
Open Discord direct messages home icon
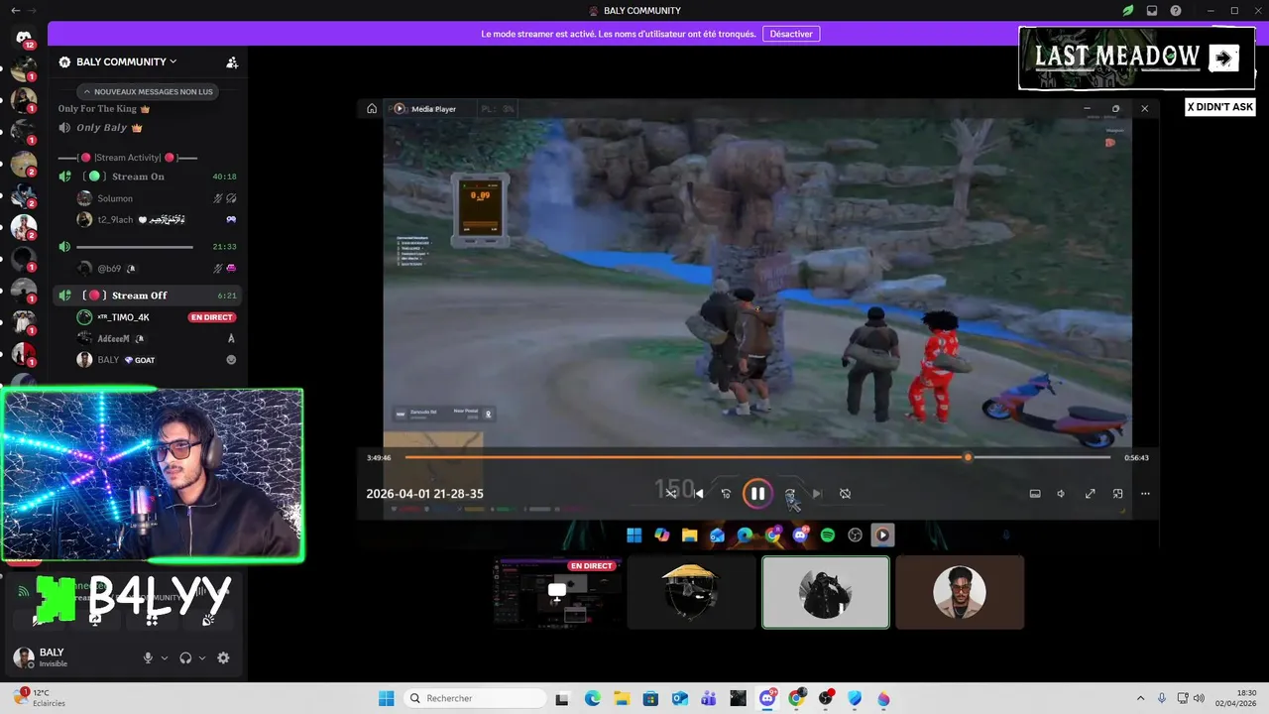point(24,38)
